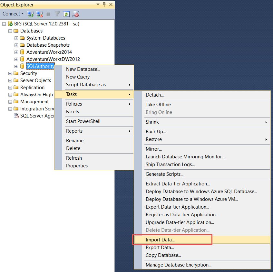Select Start PowerShell menu entry
The width and height of the screenshot is (273, 272).
(x=94, y=121)
